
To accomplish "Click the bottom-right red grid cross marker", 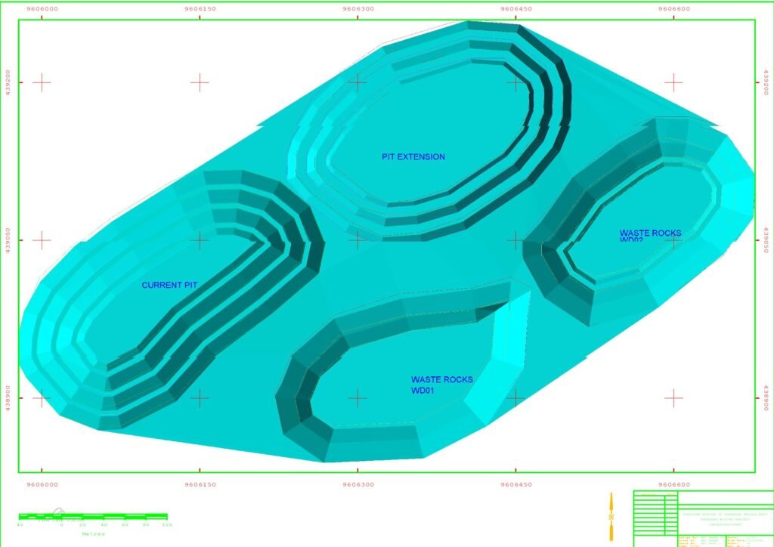I will (673, 397).
